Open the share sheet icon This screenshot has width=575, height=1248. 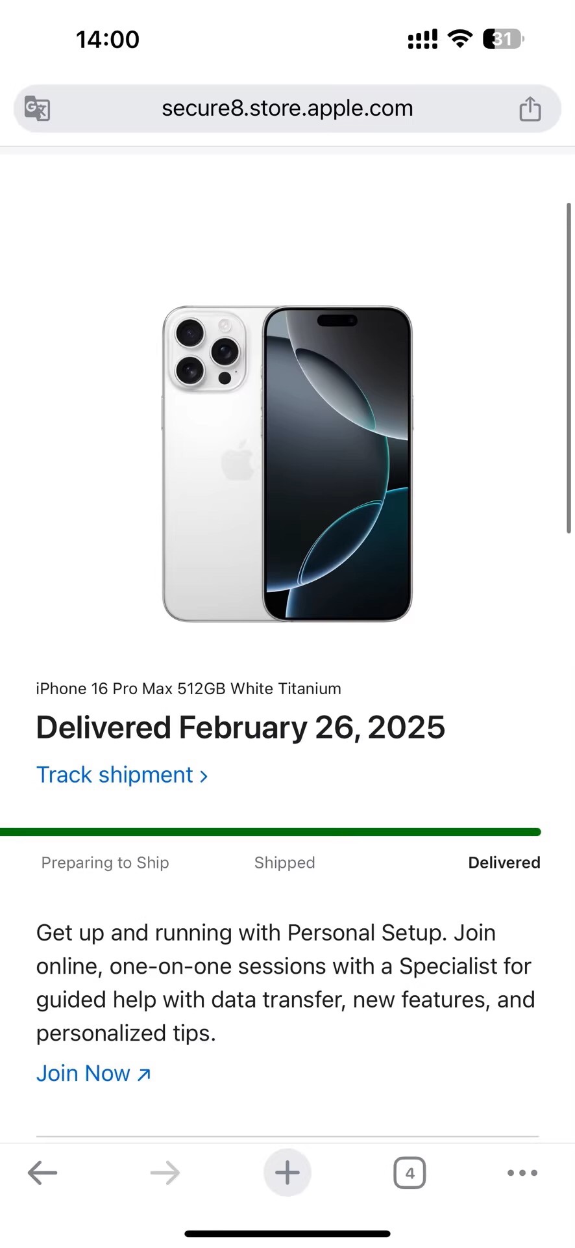coord(530,109)
